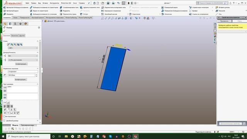247x139 pixels.
Task: Click the Save icon in quick toolbar
Action: 108,3
